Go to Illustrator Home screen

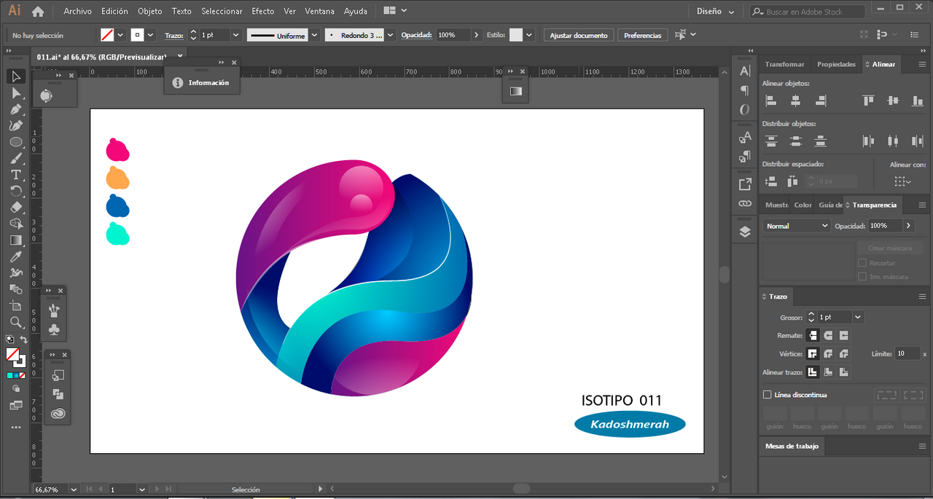tap(38, 11)
